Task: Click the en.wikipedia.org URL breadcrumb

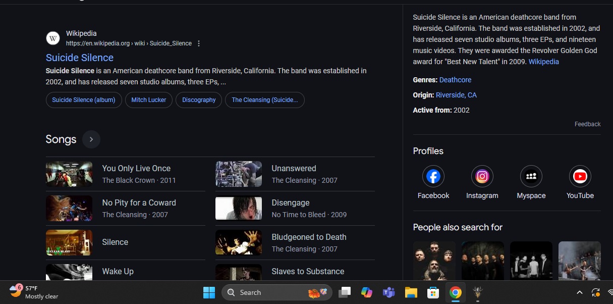Action: tap(129, 43)
